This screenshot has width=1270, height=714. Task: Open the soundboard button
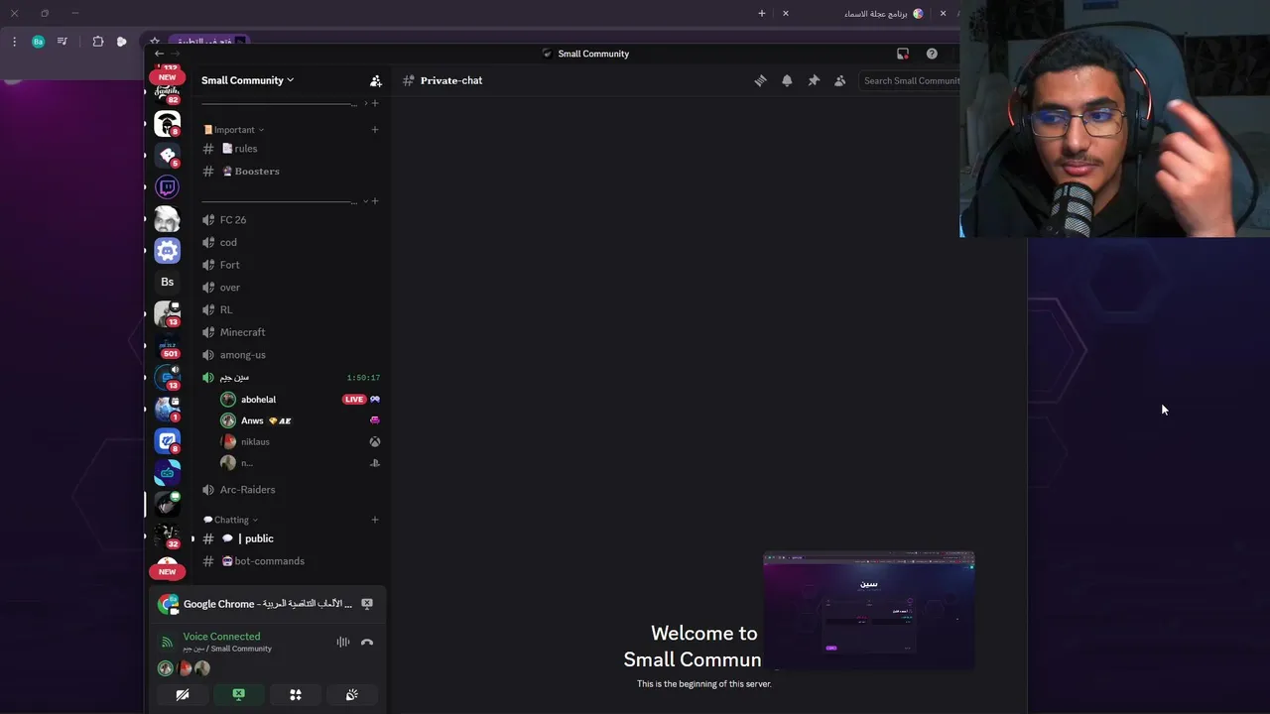click(x=352, y=695)
